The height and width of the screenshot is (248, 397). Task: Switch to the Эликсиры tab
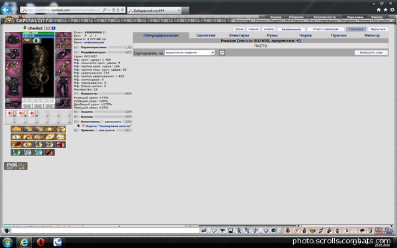[239, 36]
